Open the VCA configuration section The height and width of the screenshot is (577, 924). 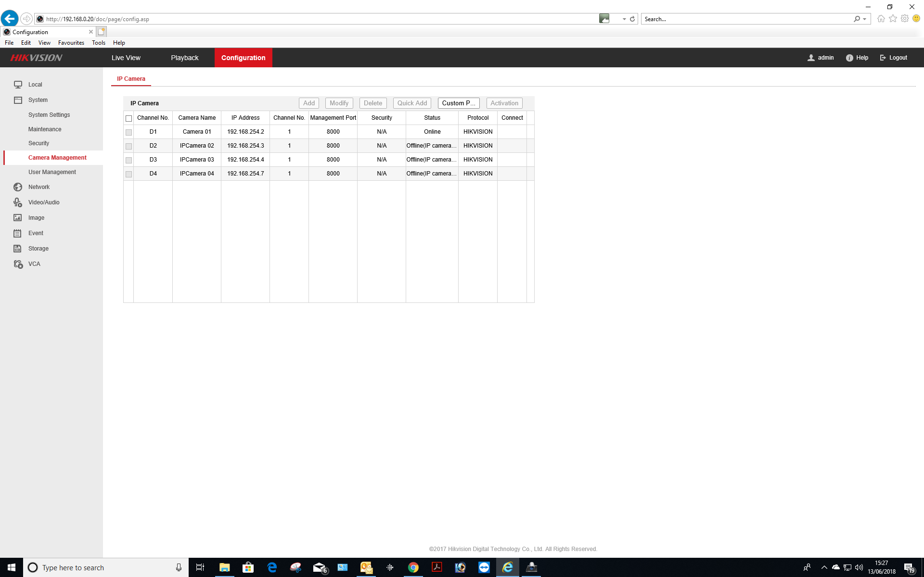click(x=34, y=264)
